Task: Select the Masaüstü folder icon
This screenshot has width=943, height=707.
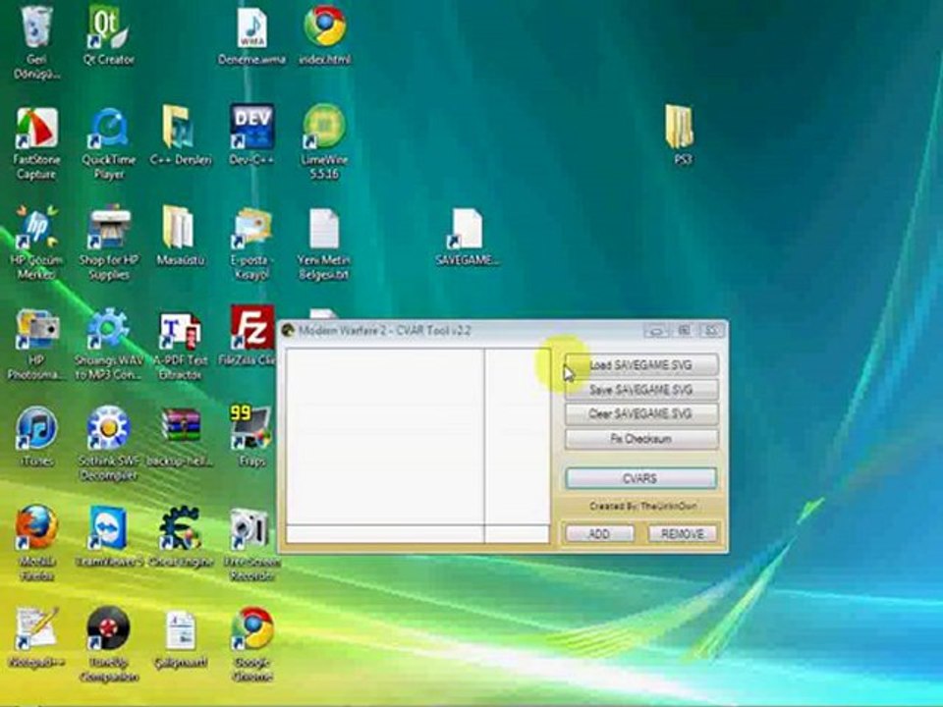Action: 181,236
